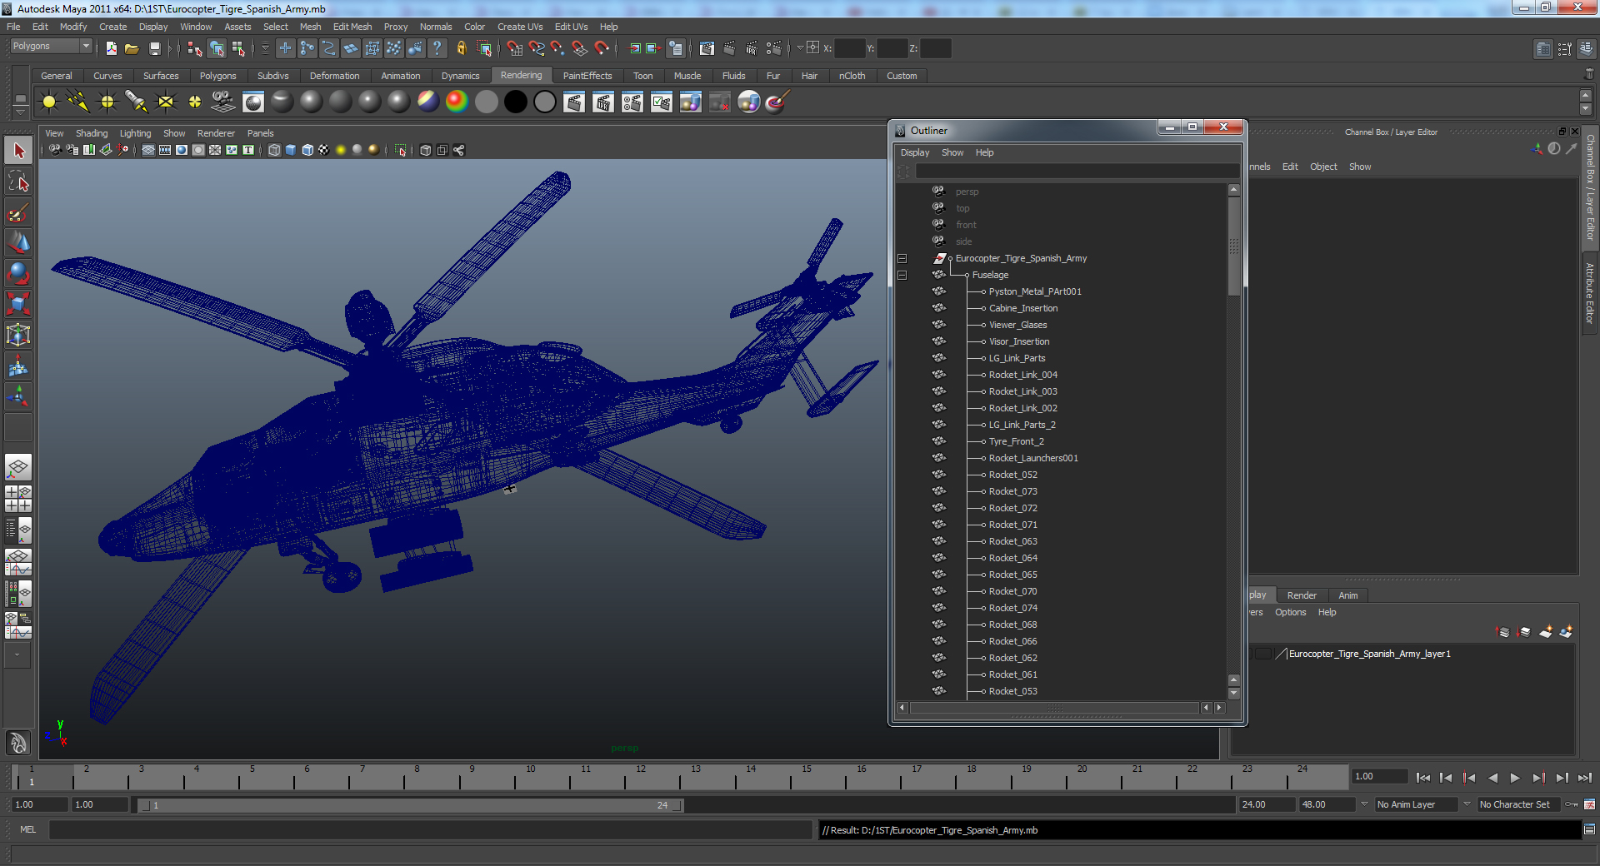The height and width of the screenshot is (866, 1600).
Task: Create a directional light from shelf
Action: coord(78,102)
